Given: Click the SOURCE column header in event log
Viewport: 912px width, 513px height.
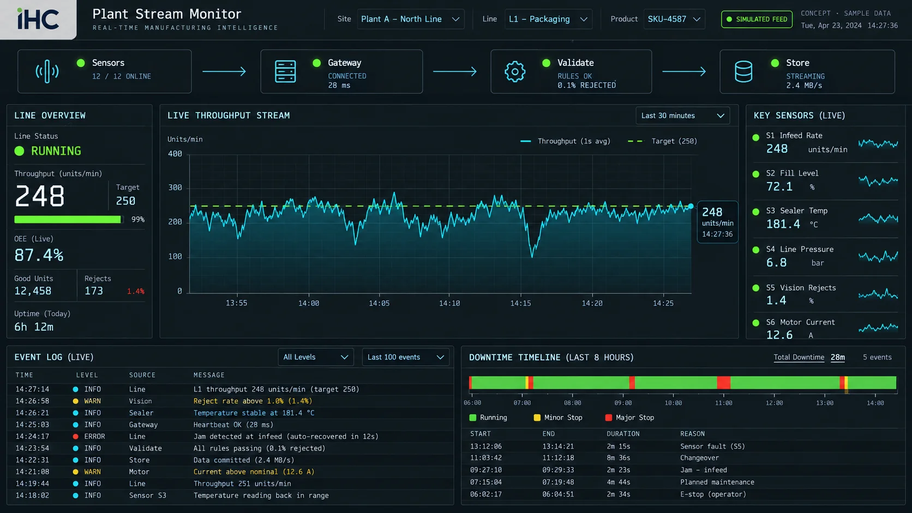Looking at the screenshot, I should tap(142, 375).
